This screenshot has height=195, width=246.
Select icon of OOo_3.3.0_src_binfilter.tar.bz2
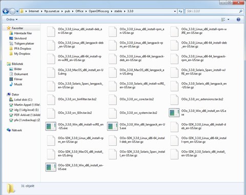tap(51, 100)
